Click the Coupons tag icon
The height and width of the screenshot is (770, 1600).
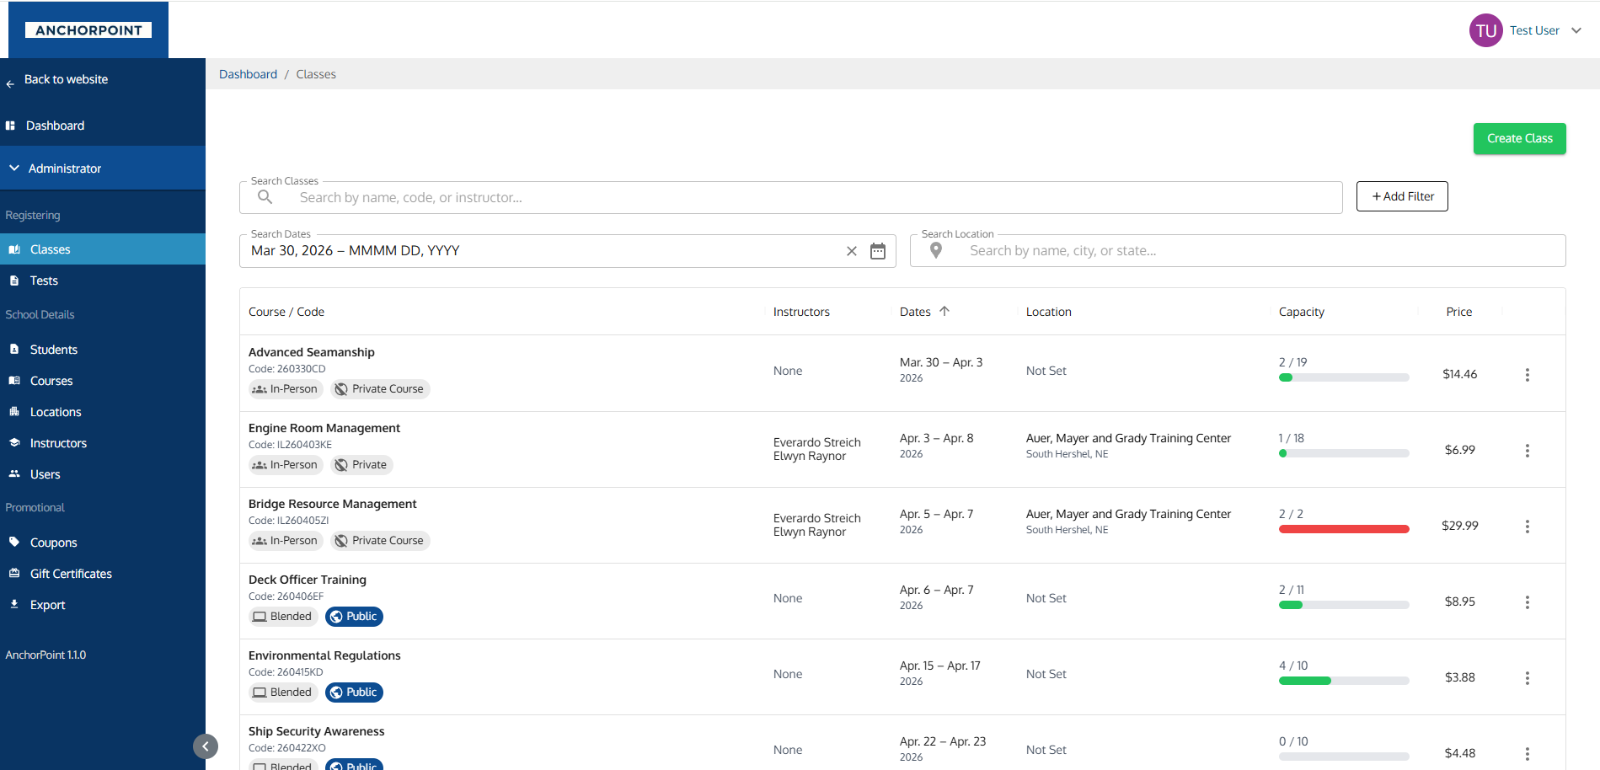14,542
